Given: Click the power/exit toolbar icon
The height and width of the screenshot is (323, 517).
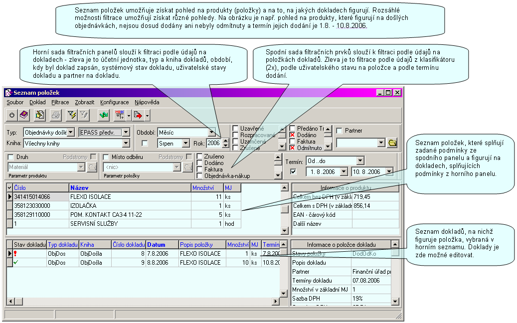Looking at the screenshot, I should pos(12,115).
